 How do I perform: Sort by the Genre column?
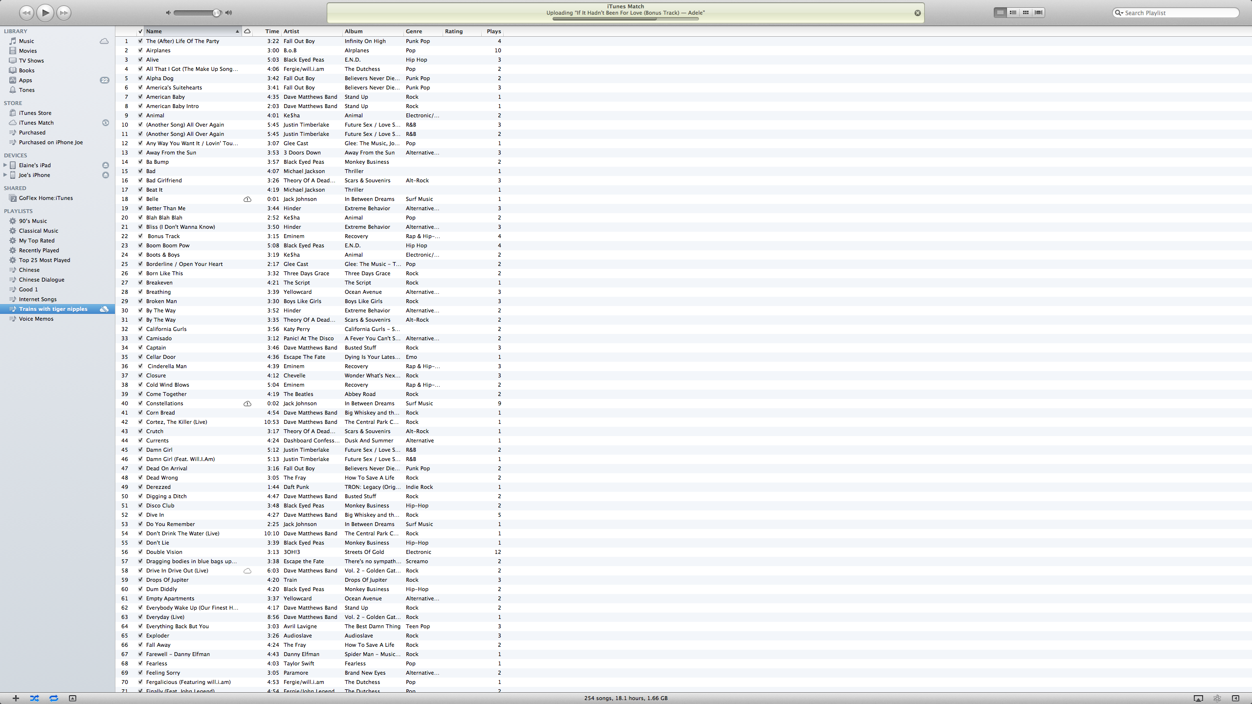tap(424, 31)
